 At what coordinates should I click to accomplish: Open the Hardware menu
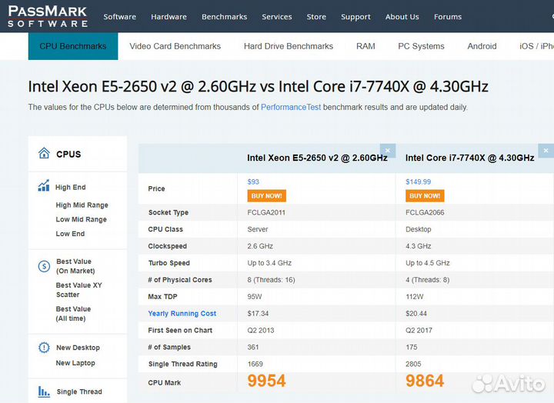[x=169, y=17]
